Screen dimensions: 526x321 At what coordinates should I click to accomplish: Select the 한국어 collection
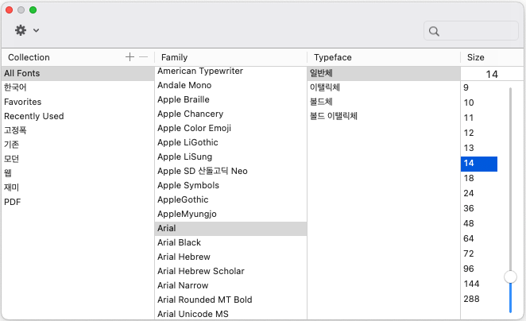point(78,87)
